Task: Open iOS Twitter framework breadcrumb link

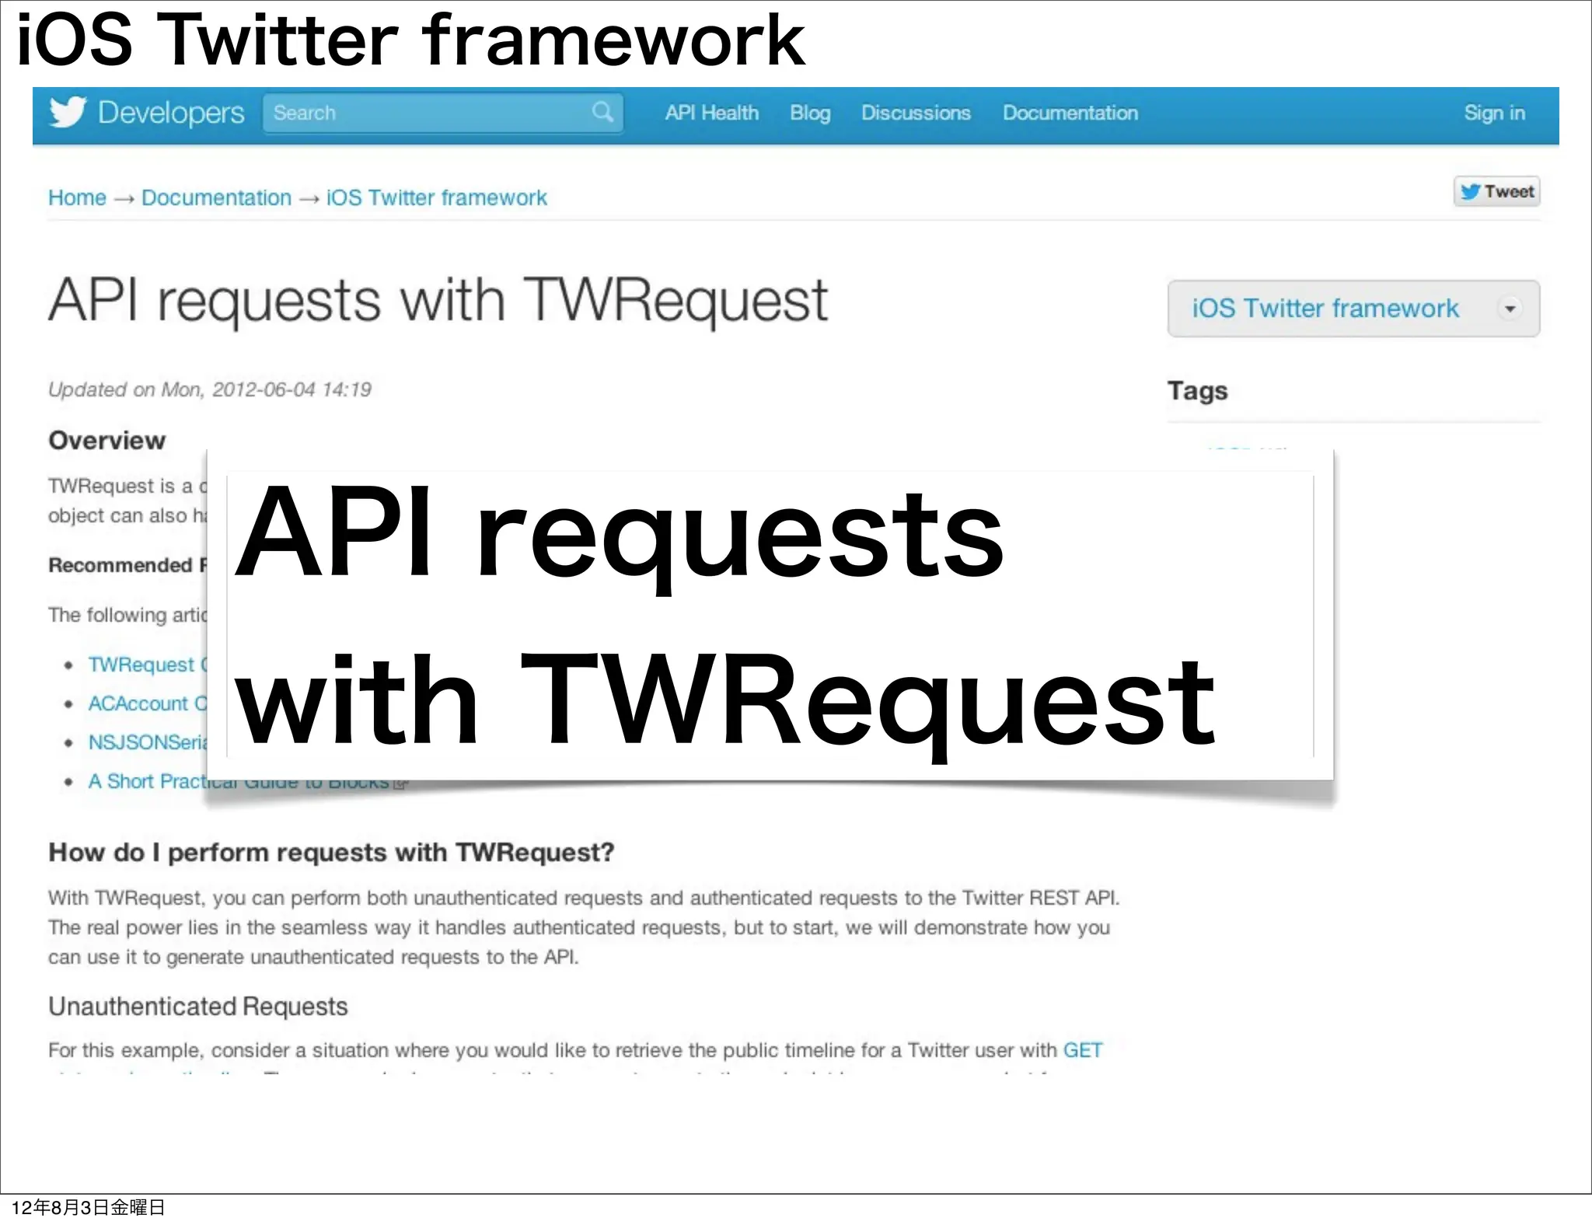Action: click(x=436, y=197)
